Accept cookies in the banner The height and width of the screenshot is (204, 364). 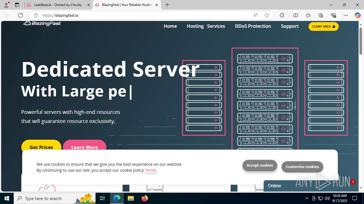click(260, 165)
